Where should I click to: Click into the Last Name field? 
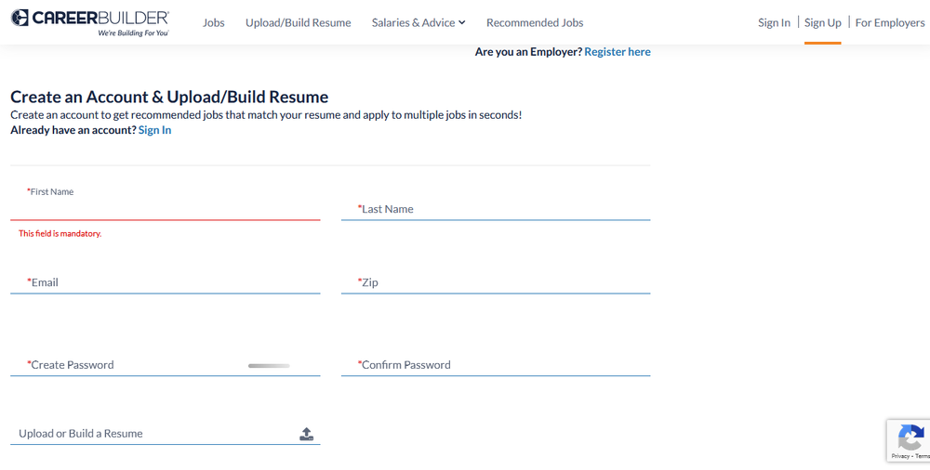496,209
